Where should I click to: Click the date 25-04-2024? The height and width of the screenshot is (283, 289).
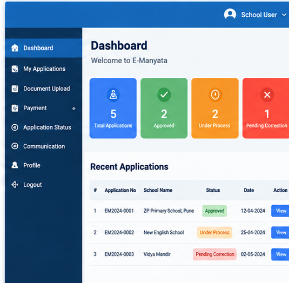tap(253, 233)
